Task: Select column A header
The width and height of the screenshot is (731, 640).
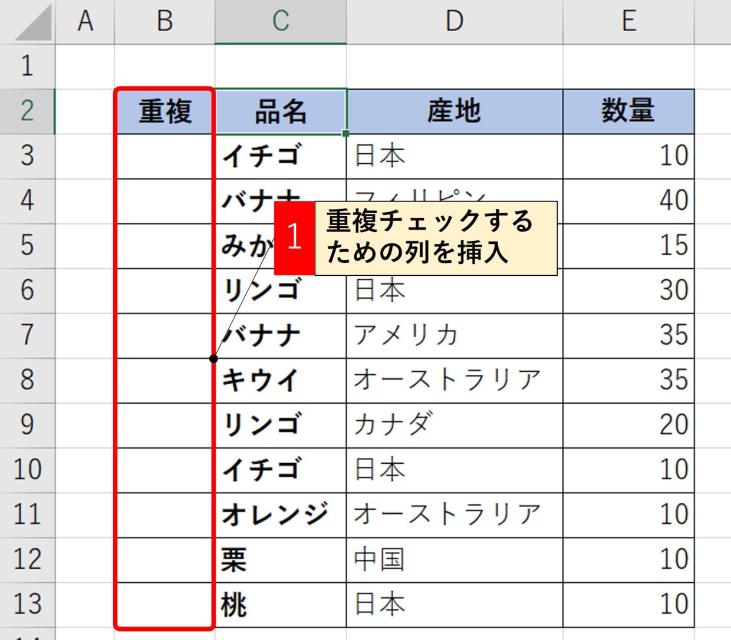Action: coord(85,22)
